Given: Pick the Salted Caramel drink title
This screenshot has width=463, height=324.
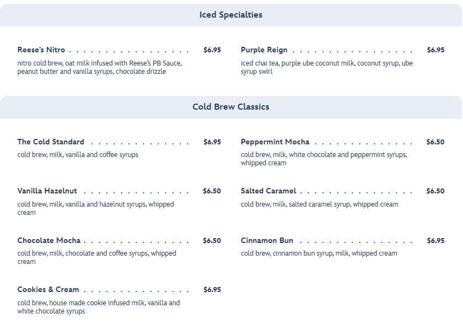Looking at the screenshot, I should coord(268,191).
